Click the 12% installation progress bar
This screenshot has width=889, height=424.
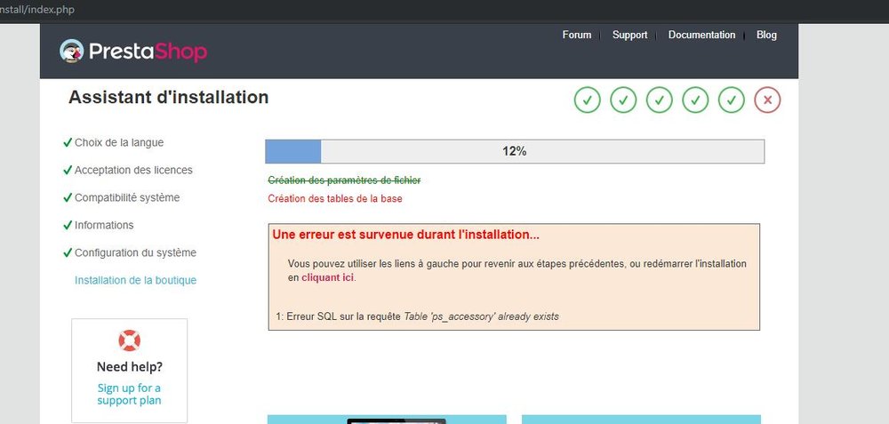tap(514, 151)
